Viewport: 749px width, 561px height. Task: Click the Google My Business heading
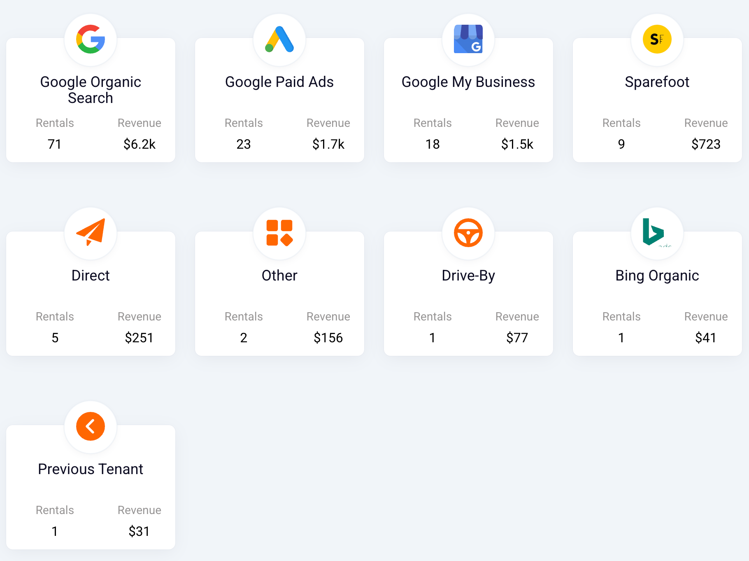pyautogui.click(x=468, y=82)
